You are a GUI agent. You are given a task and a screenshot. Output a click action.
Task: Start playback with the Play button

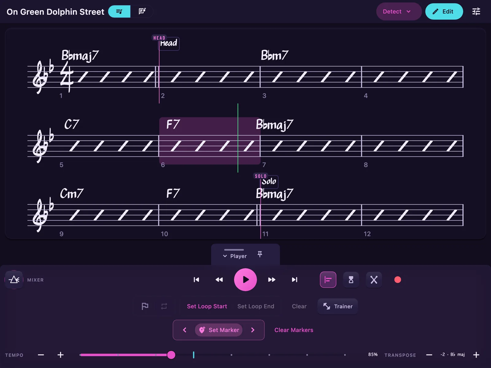[x=245, y=280]
